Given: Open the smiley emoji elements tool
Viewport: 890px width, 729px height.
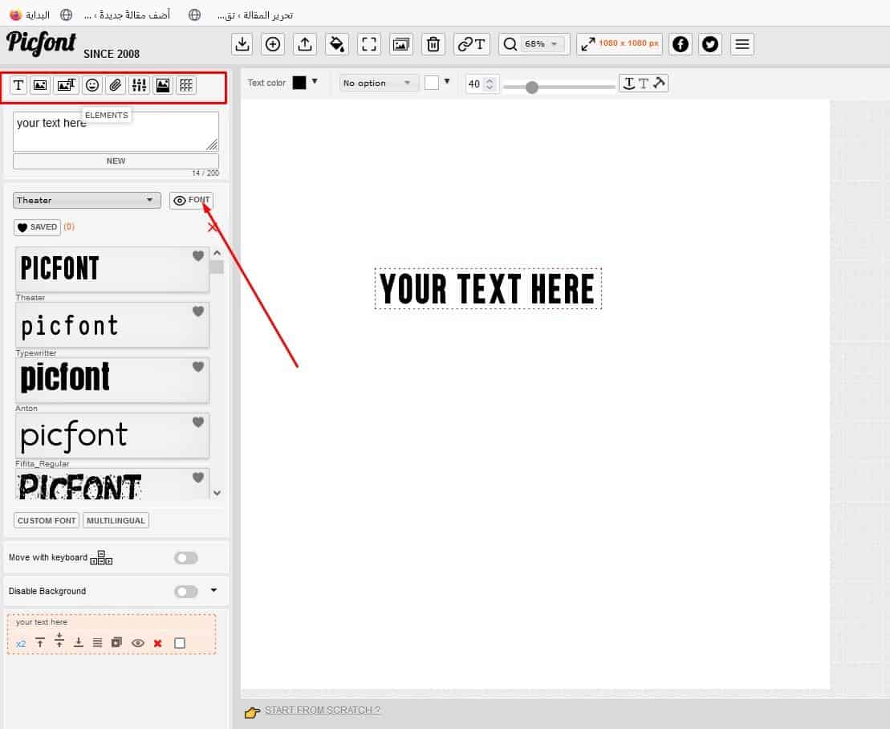Looking at the screenshot, I should (92, 85).
